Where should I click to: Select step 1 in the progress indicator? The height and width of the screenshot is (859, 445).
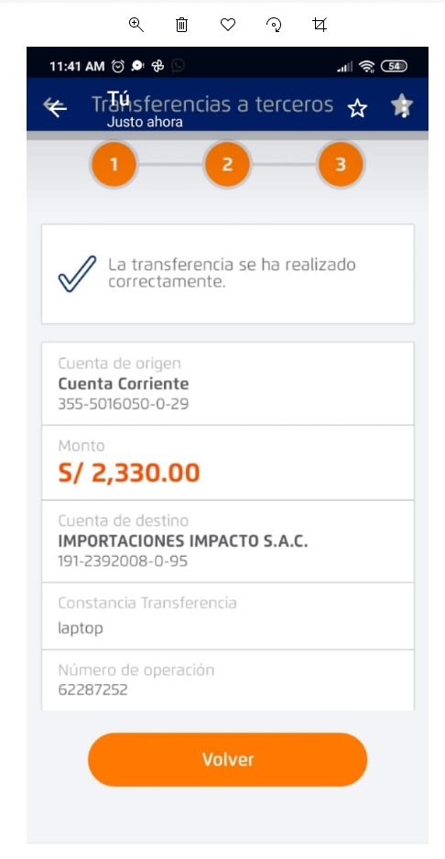[114, 164]
